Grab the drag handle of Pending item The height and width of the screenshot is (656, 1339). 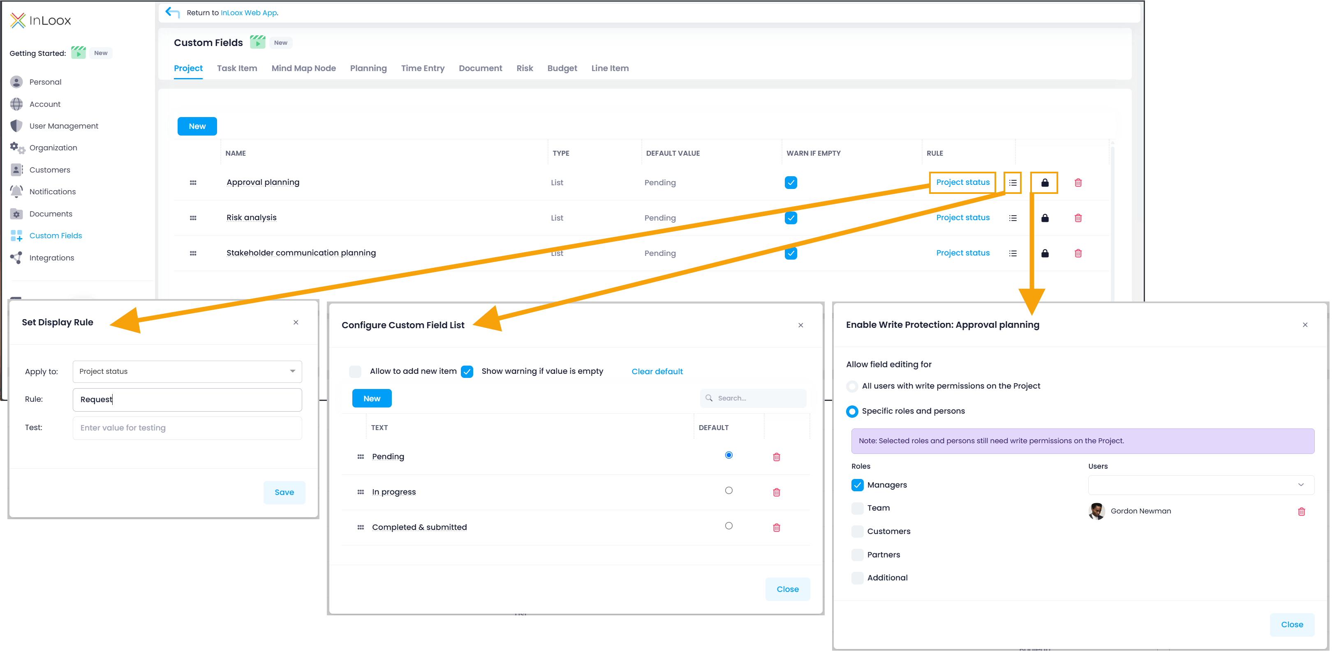click(x=360, y=456)
